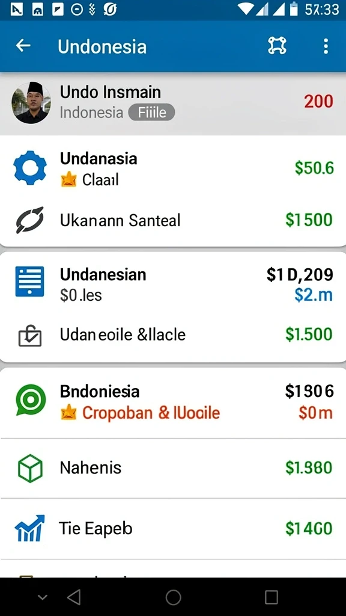Open the three-dot overflow menu
The image size is (346, 616).
(326, 46)
